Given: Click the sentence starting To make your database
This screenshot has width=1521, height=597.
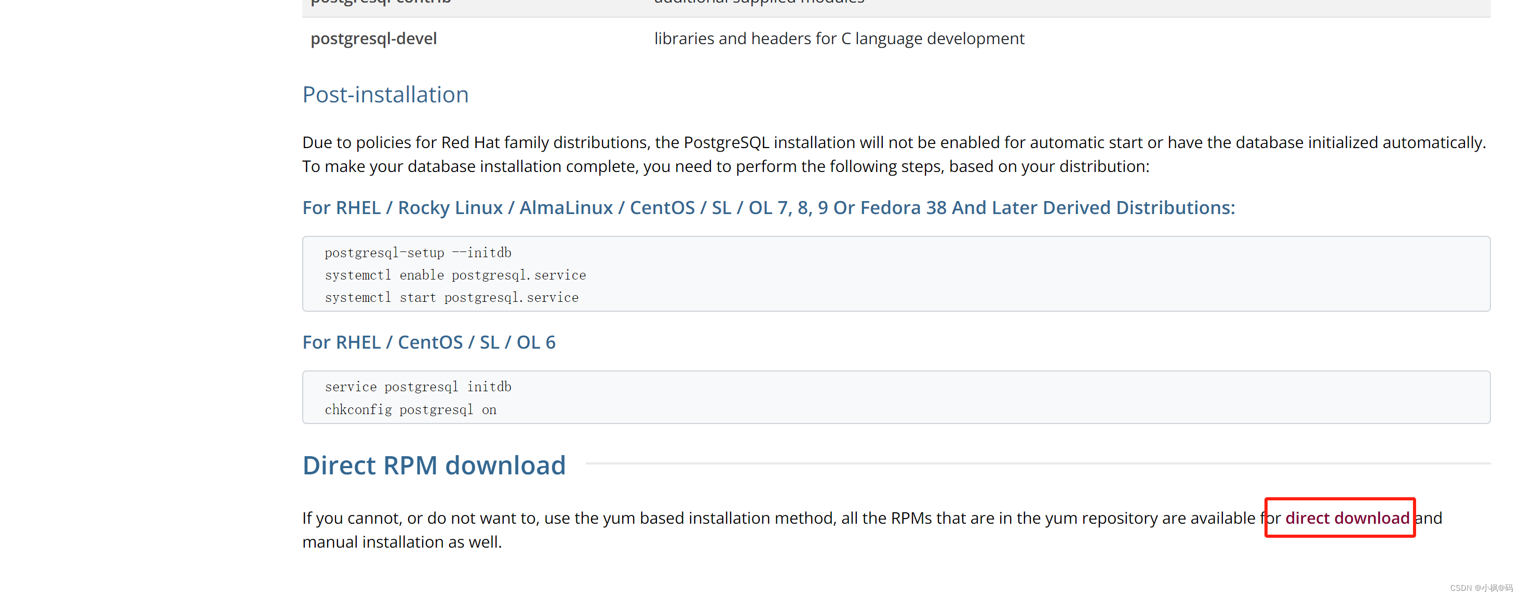Looking at the screenshot, I should [x=725, y=166].
